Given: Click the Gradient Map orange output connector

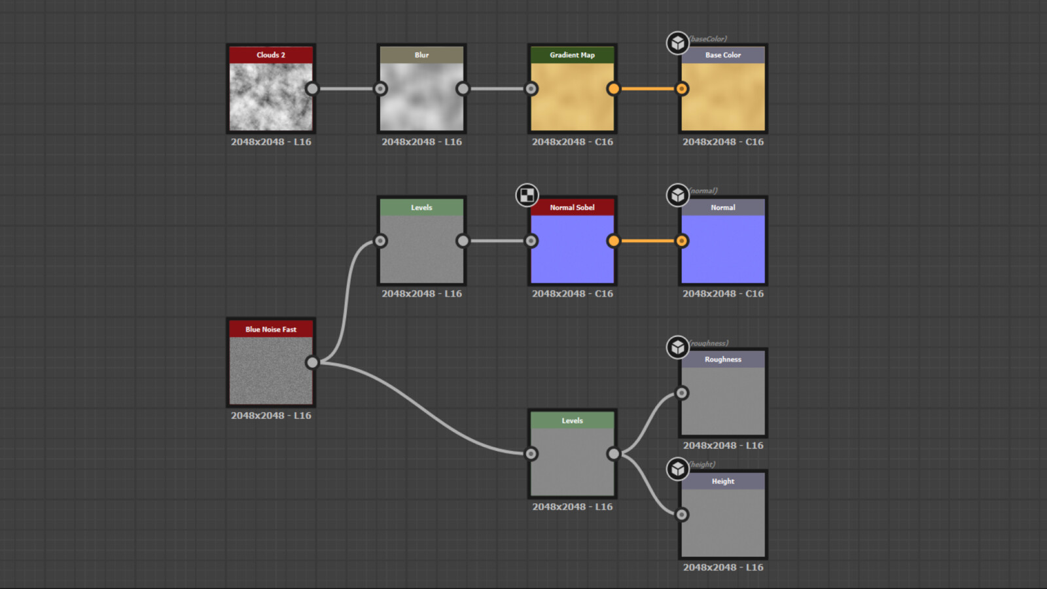Looking at the screenshot, I should point(613,88).
